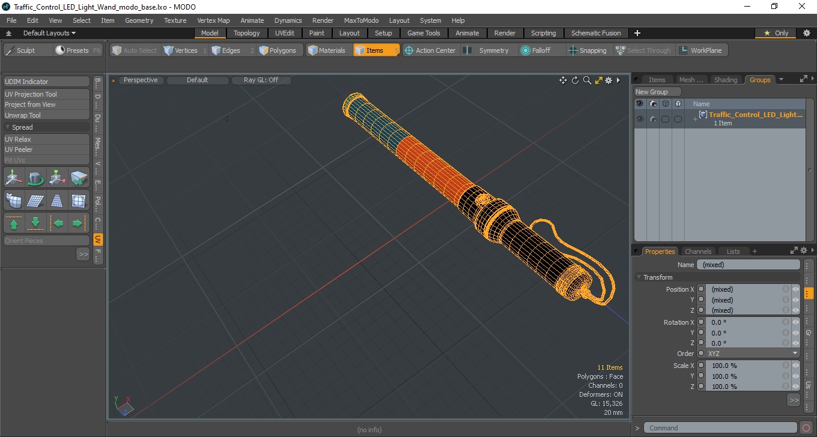The height and width of the screenshot is (437, 817).
Task: Toggle visibility eye for Traffic_Control_LED_Light group
Action: click(x=640, y=119)
